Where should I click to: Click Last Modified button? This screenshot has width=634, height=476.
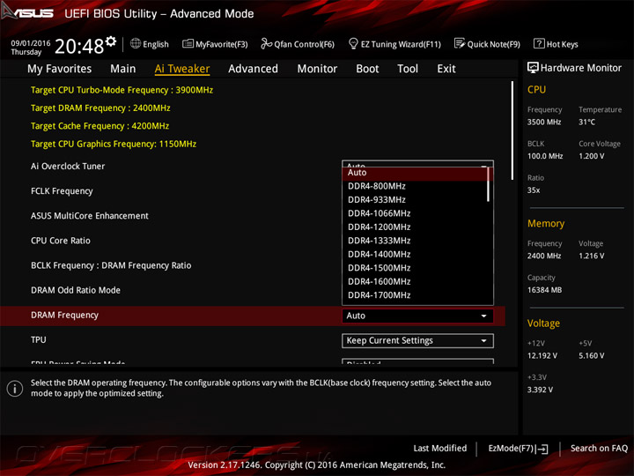440,449
